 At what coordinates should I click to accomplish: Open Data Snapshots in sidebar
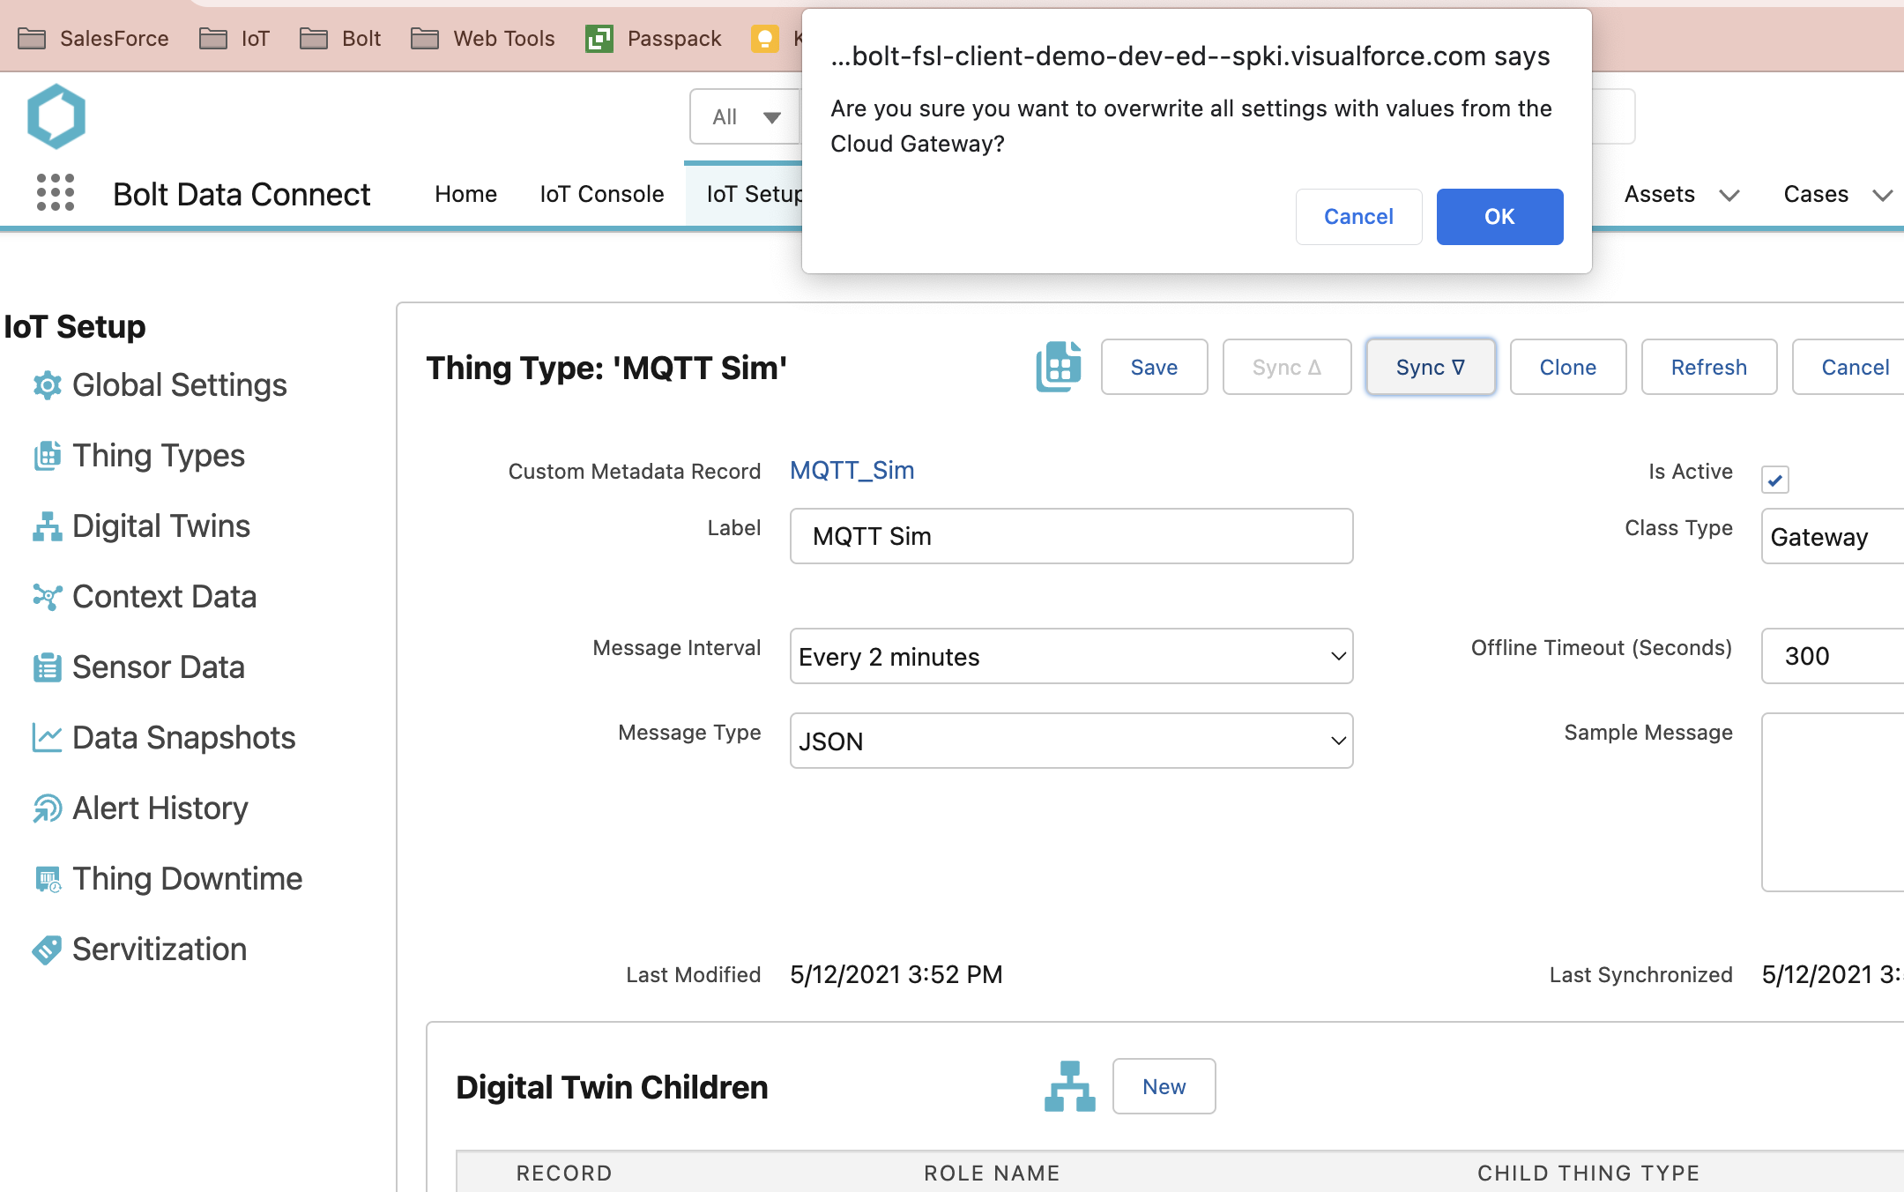(183, 738)
